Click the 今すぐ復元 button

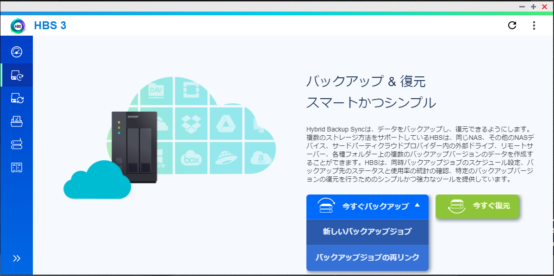pos(477,206)
